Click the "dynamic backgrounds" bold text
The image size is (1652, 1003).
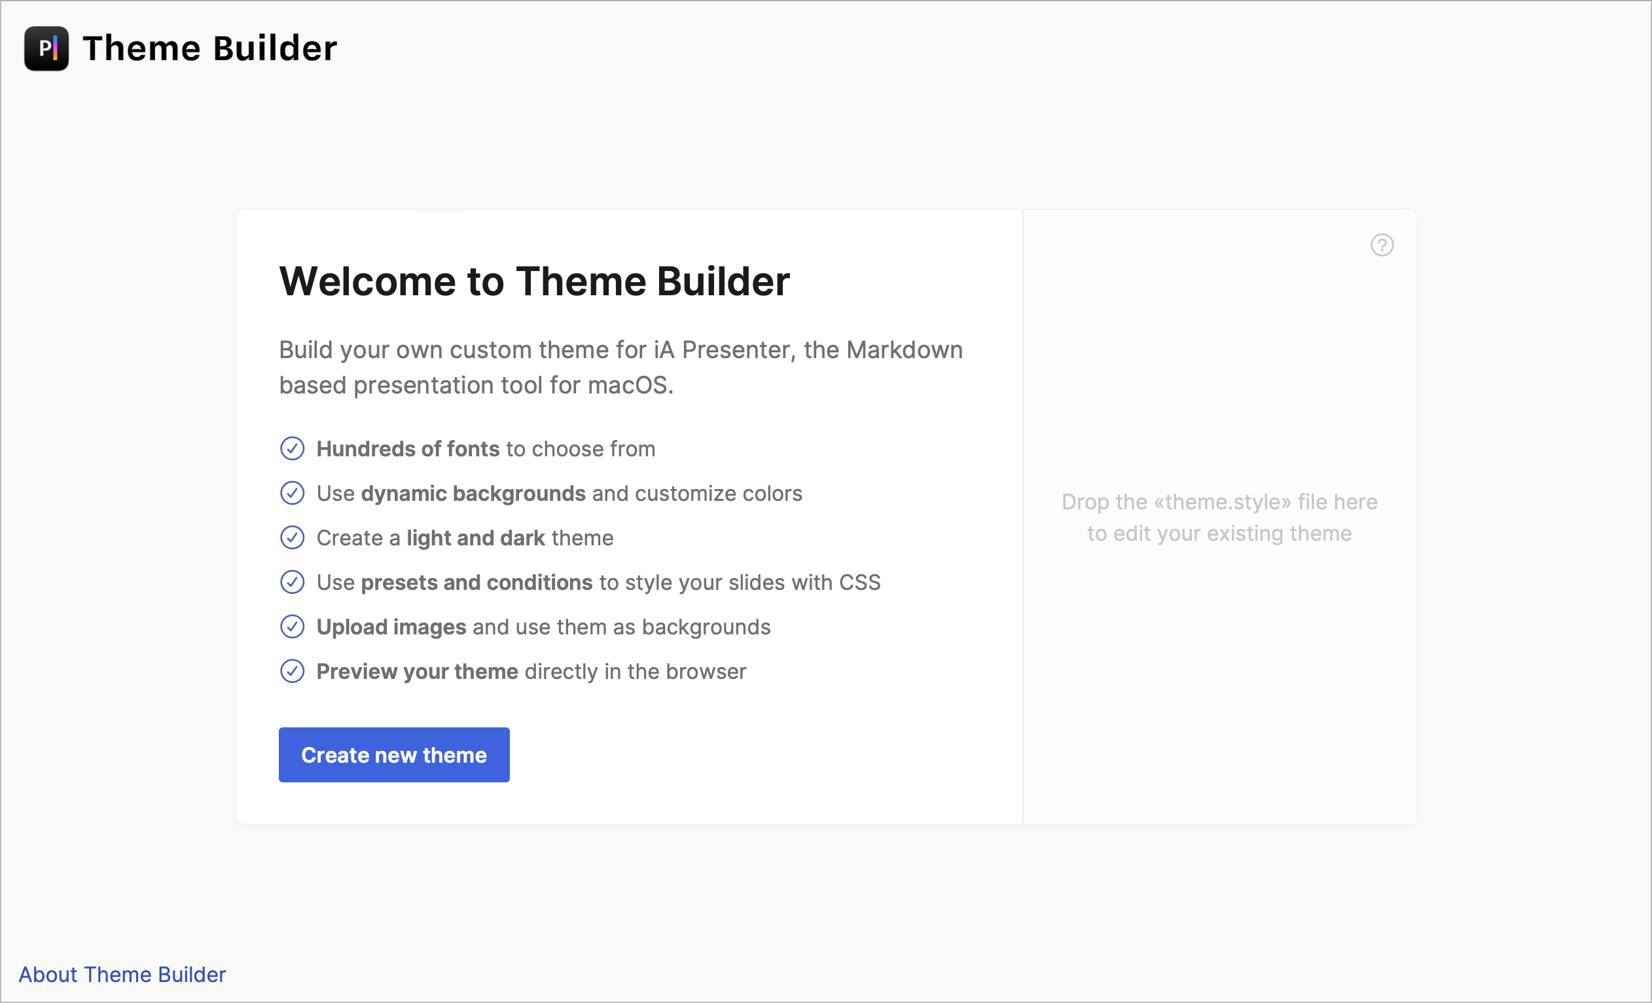tap(473, 493)
